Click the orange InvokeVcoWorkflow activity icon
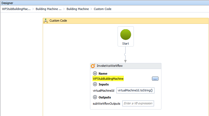Screen dimensions: 209x116 click(93, 66)
